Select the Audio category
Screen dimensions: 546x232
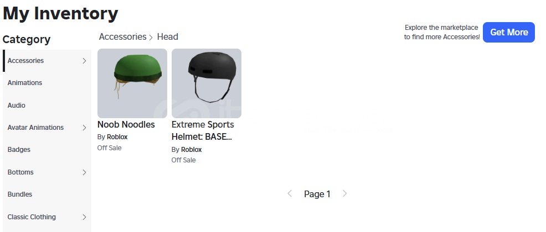17,106
